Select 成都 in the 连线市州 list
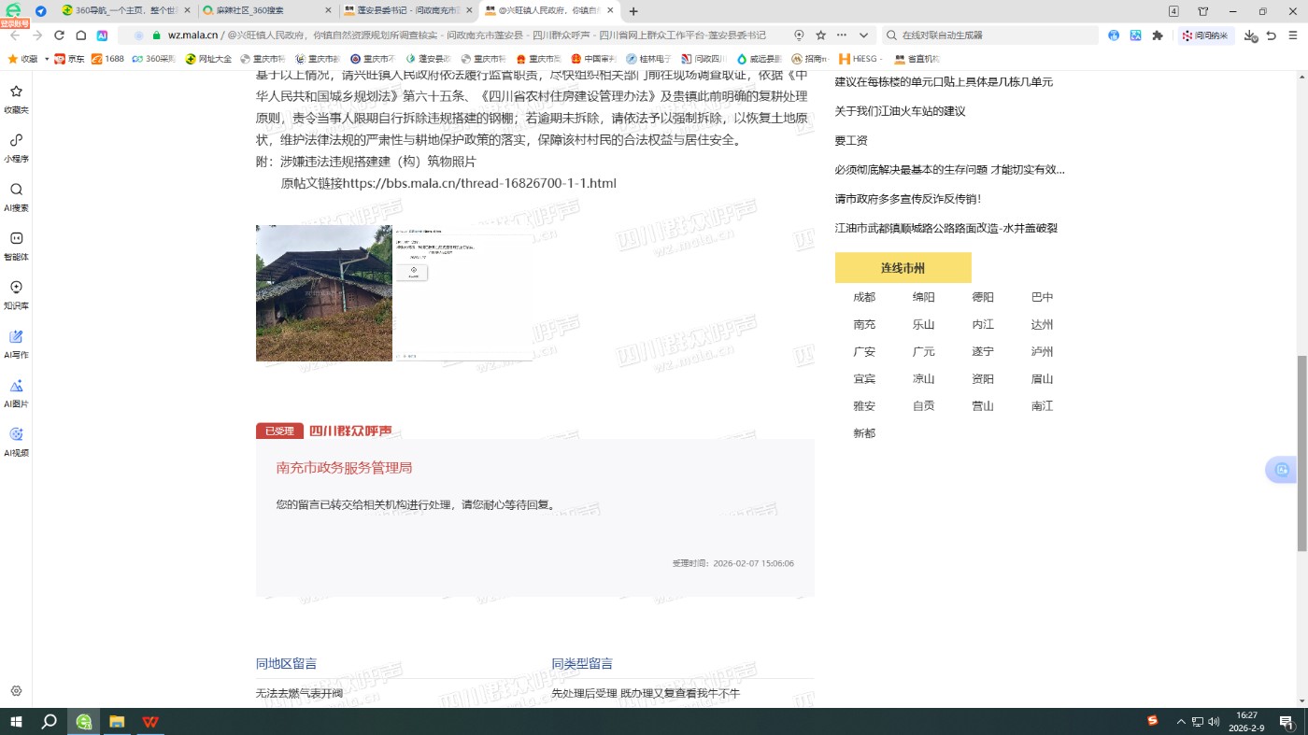This screenshot has width=1308, height=735. coord(864,297)
